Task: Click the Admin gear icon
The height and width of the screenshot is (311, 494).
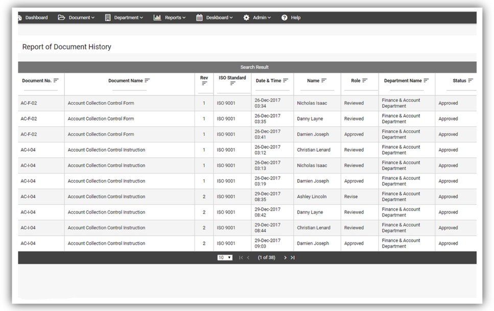Action: [x=246, y=18]
